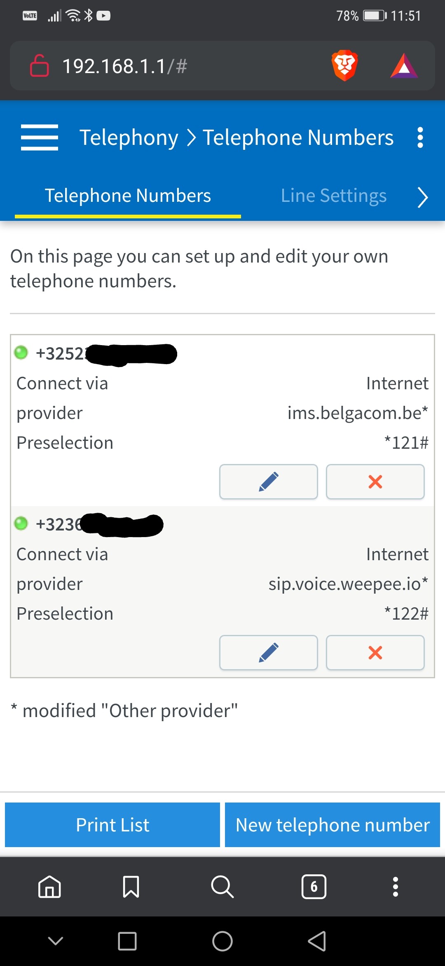Edit the ims.belgacom.be number with pencil
The width and height of the screenshot is (445, 966).
[x=268, y=482]
